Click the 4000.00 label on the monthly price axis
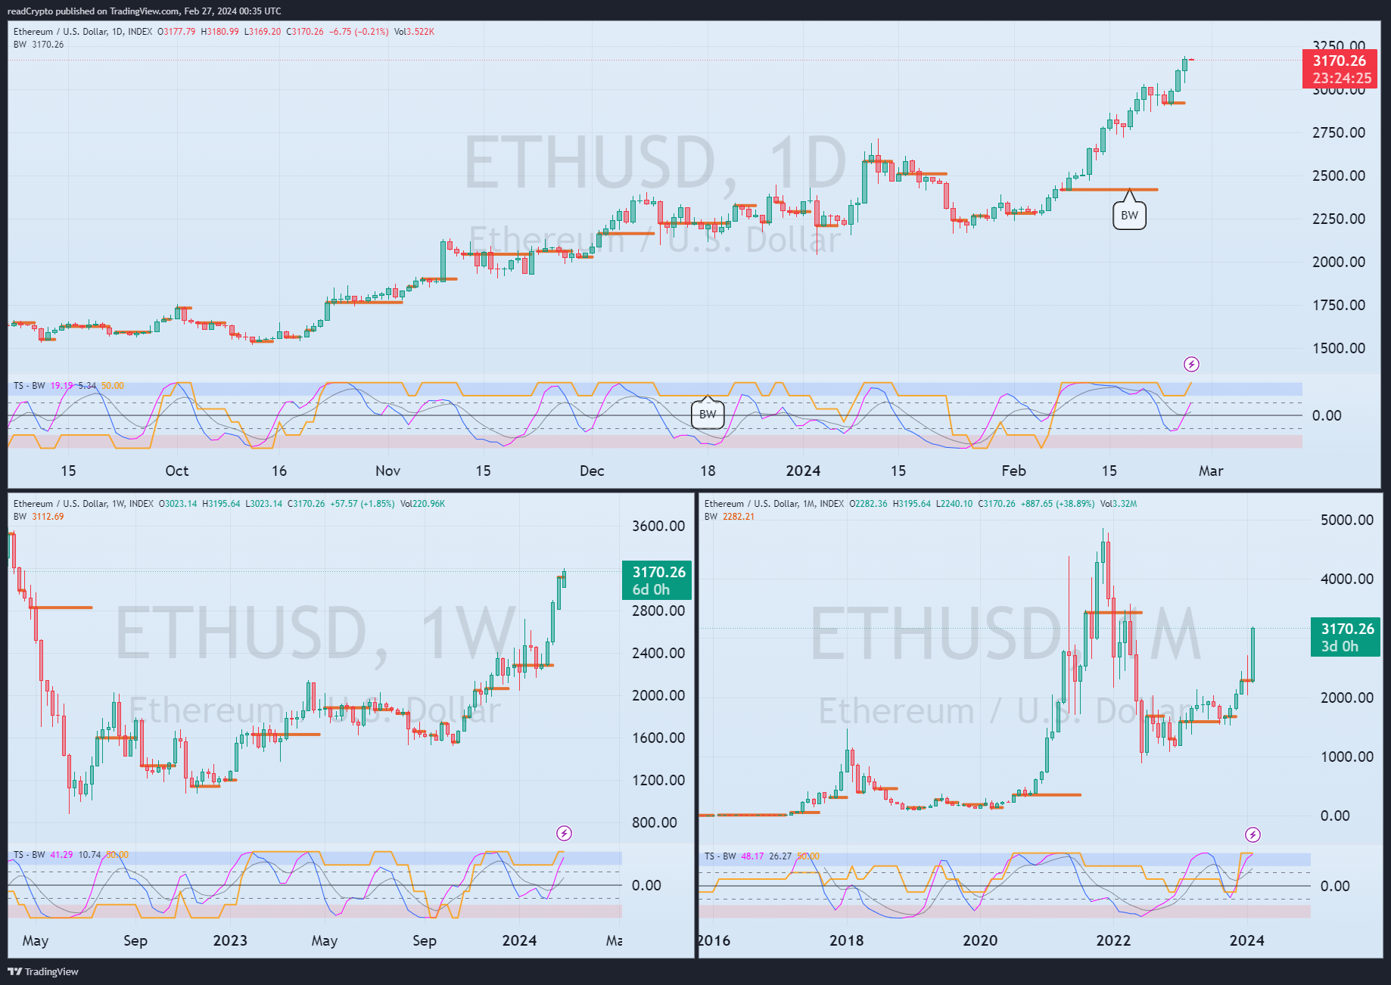 [1347, 579]
